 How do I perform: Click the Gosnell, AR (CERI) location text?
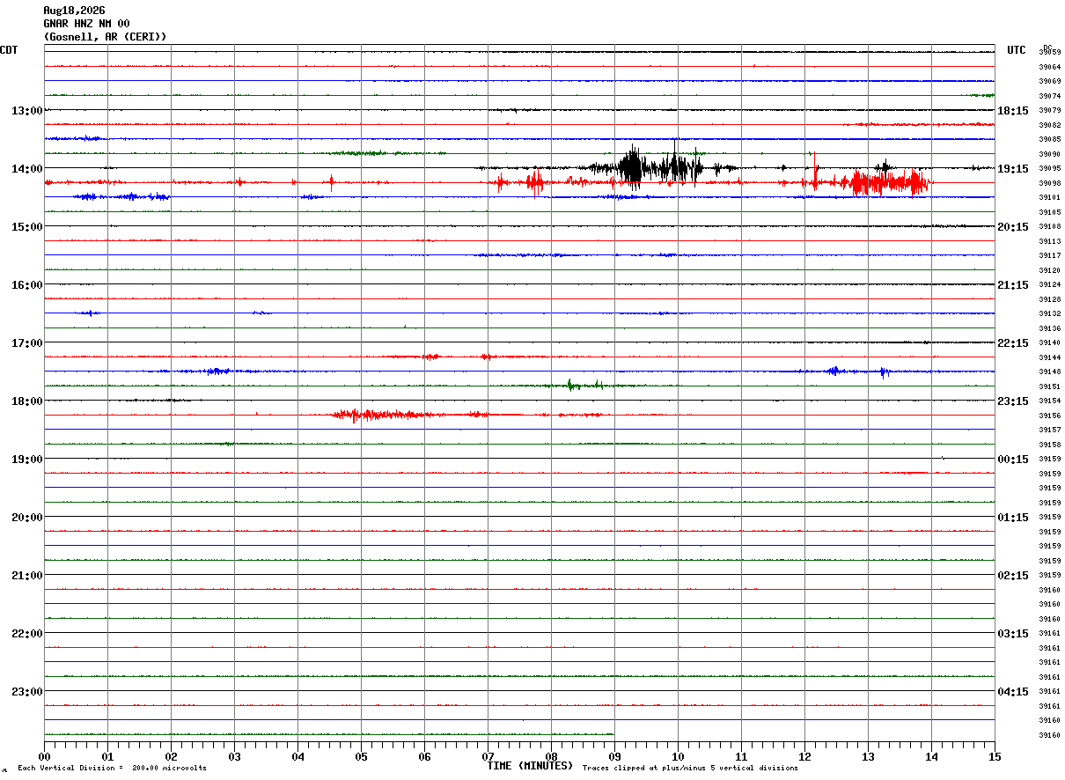point(105,37)
